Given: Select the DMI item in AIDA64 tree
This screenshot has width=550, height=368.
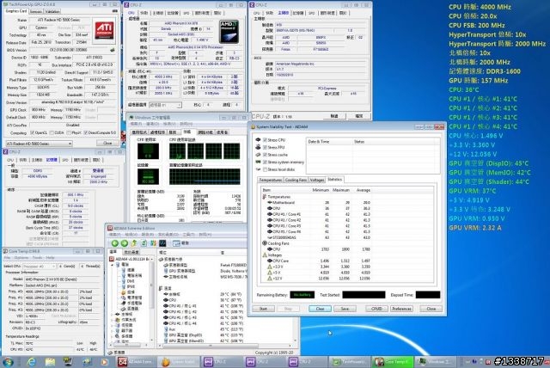Looking at the screenshot, I should pos(131,281).
